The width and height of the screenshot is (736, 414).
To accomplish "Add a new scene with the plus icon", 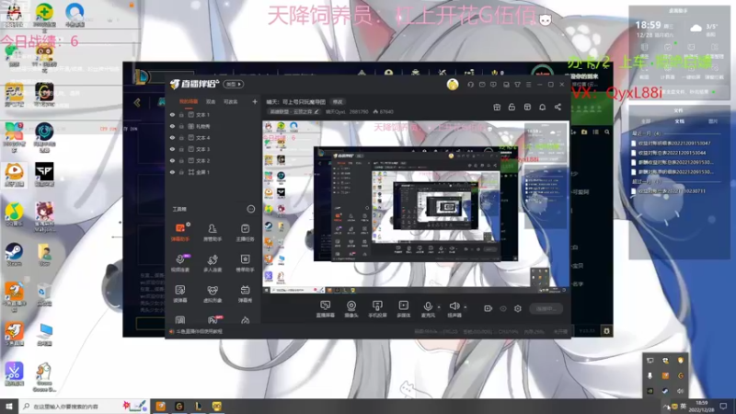I will (x=255, y=101).
